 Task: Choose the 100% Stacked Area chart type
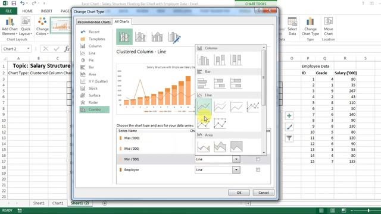click(236, 147)
